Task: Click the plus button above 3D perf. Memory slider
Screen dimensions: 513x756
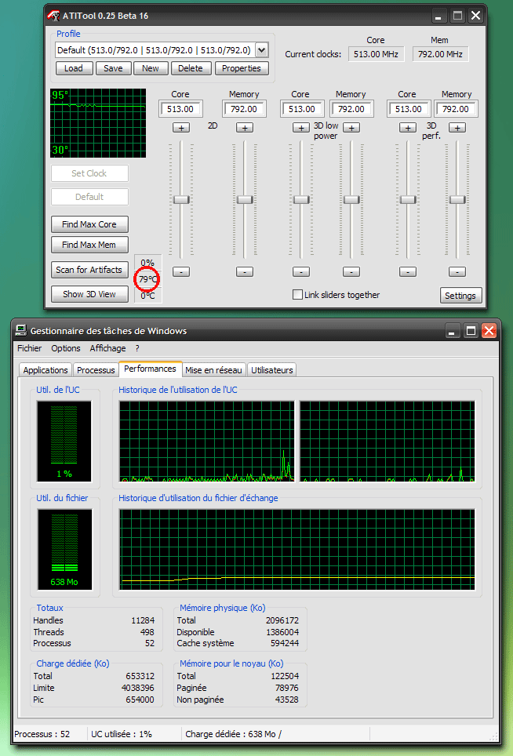Action: point(457,127)
